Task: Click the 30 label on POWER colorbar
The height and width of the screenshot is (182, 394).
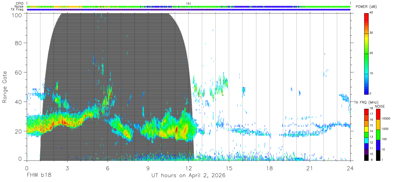Action: pyautogui.click(x=372, y=33)
